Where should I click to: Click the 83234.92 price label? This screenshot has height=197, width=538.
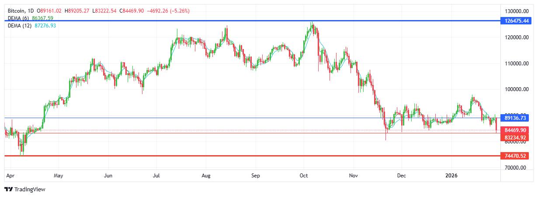[516, 137]
